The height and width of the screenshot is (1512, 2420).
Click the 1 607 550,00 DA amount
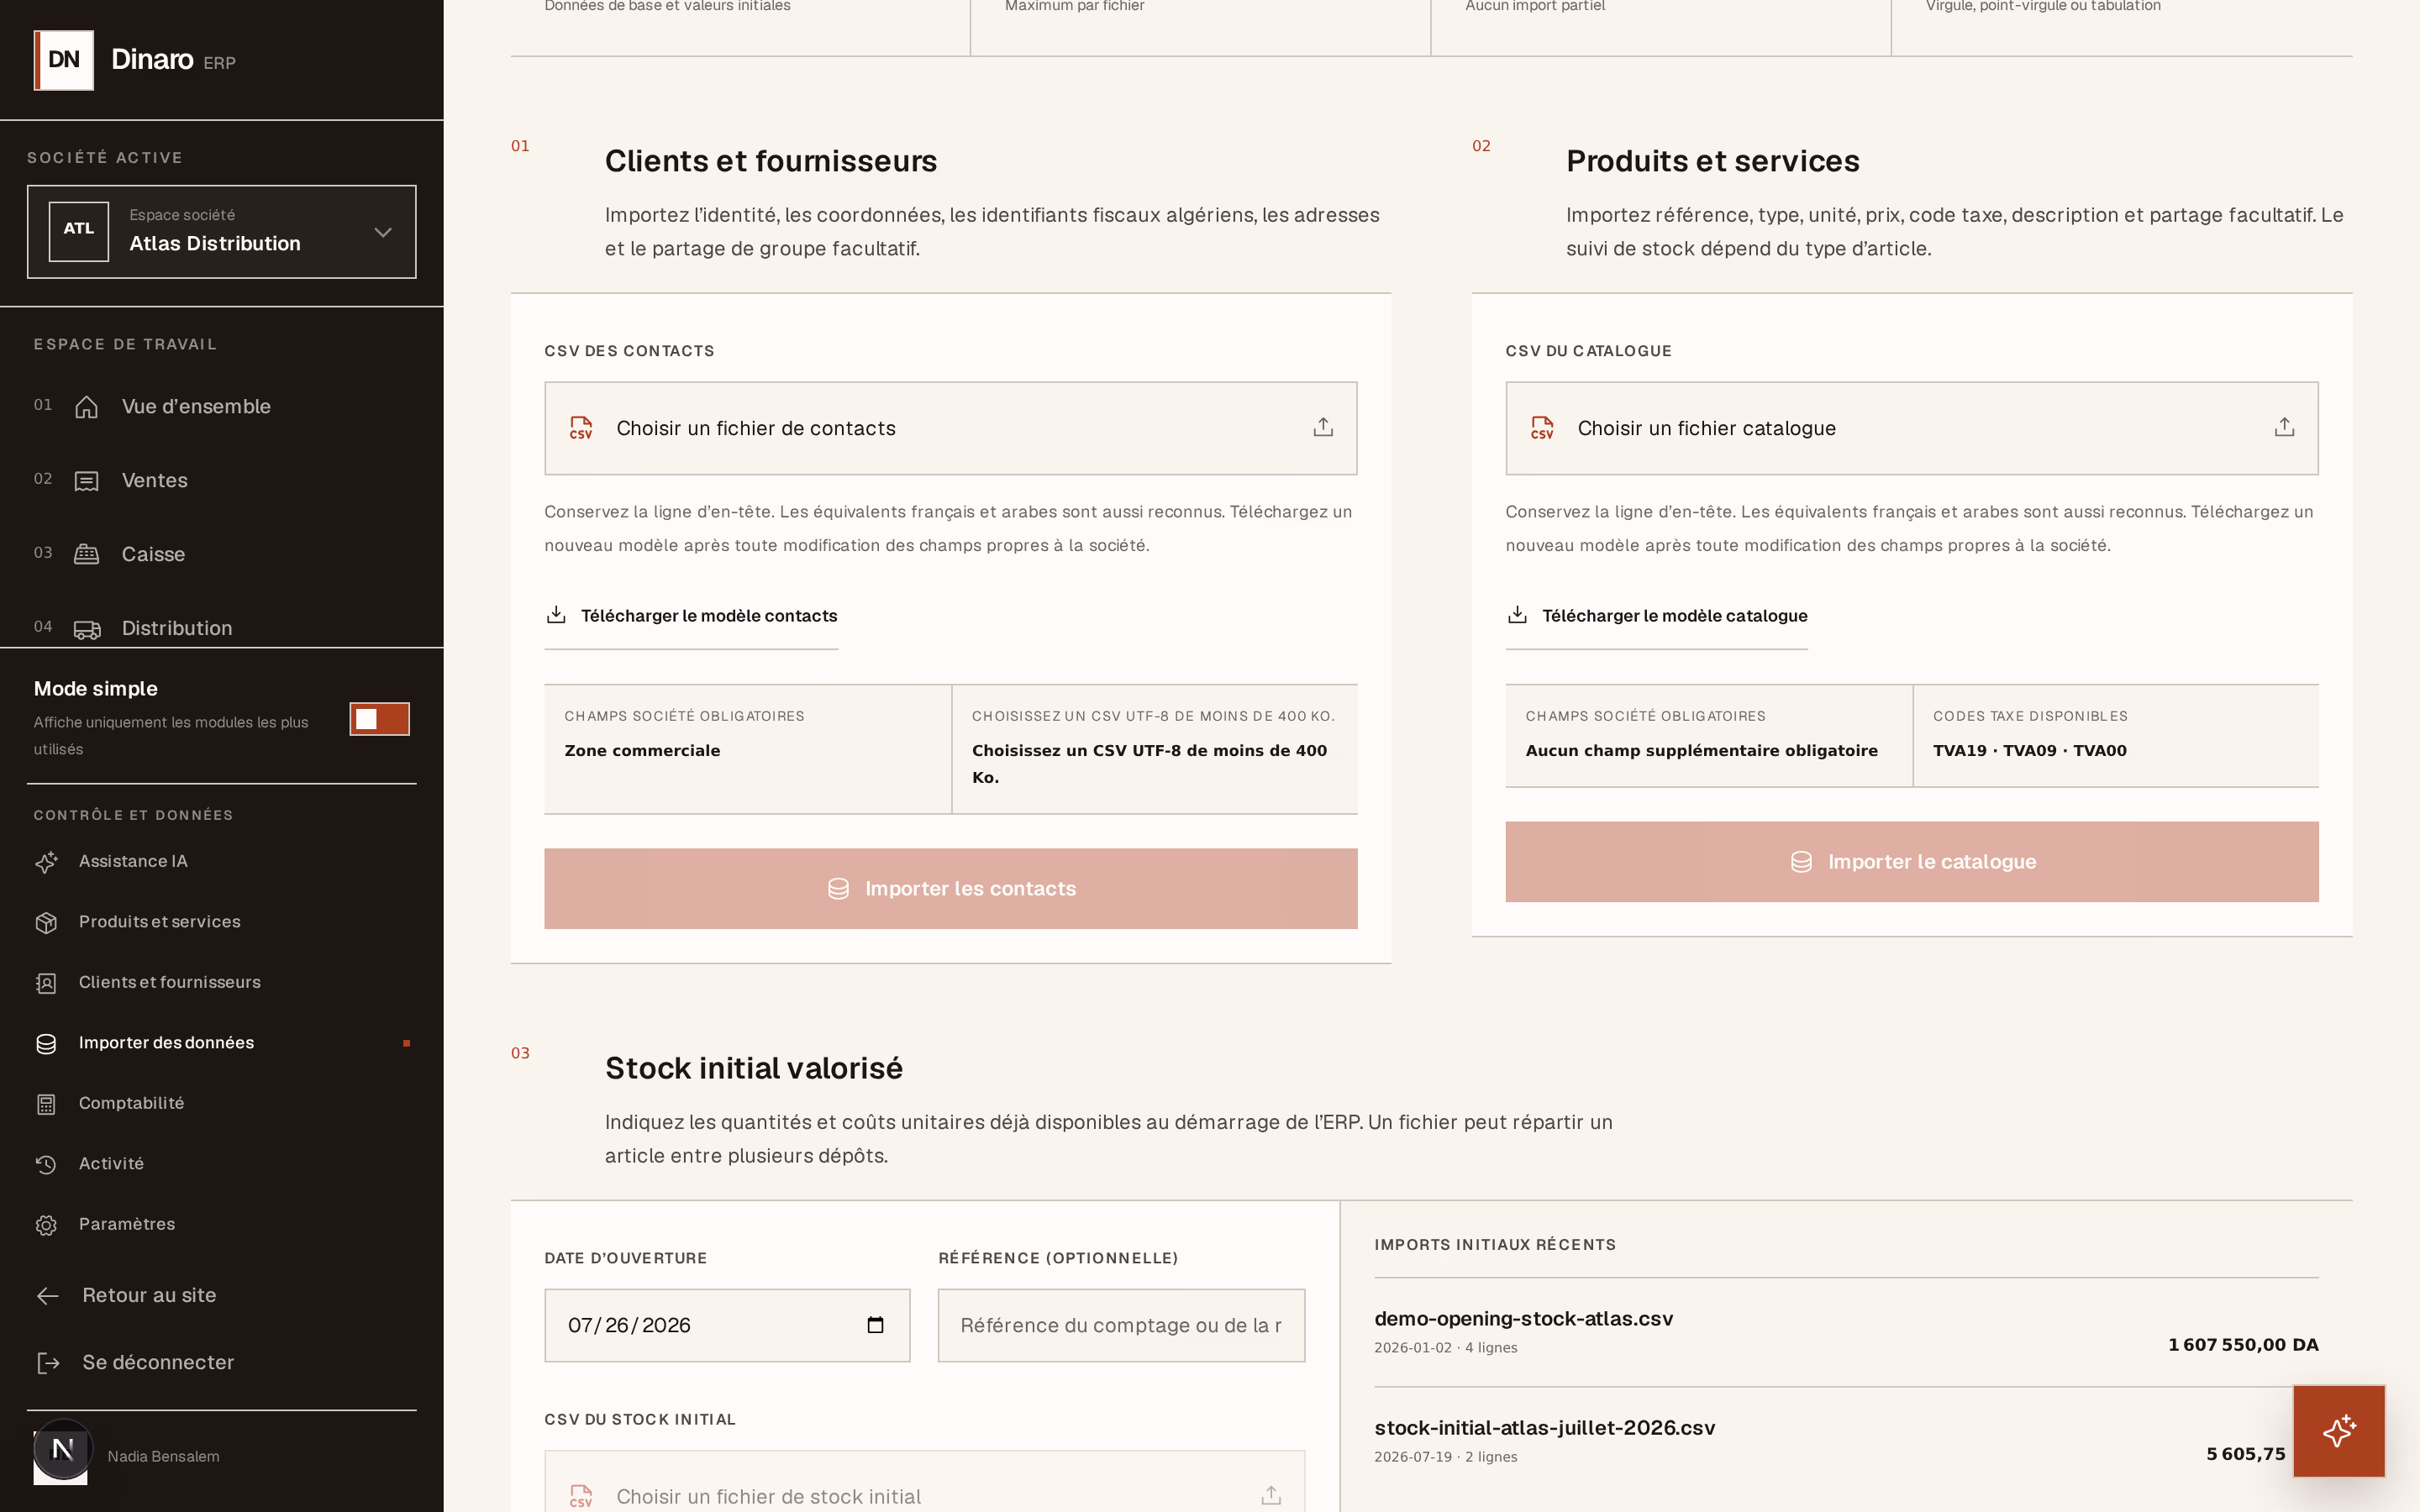coord(2243,1345)
